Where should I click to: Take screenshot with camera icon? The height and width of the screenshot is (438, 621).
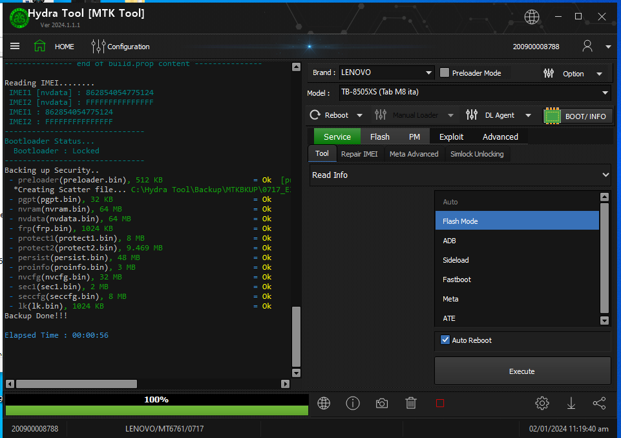tap(382, 404)
